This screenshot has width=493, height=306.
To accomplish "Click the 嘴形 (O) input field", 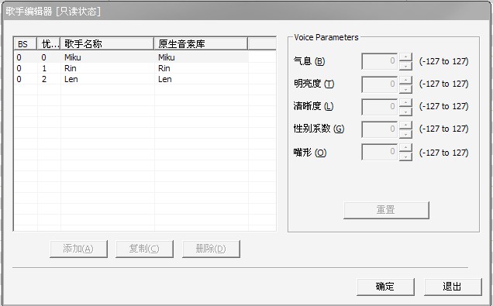I will pos(380,152).
